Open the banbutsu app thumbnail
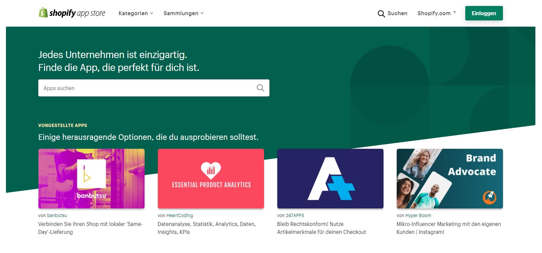Viewport: 542px width, 253px height. (x=91, y=178)
